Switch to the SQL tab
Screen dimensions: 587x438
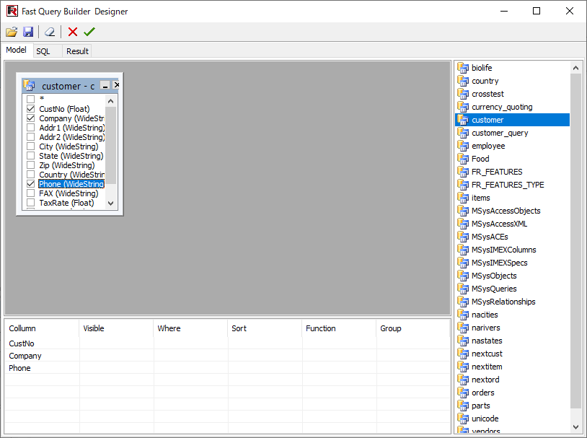coord(43,51)
